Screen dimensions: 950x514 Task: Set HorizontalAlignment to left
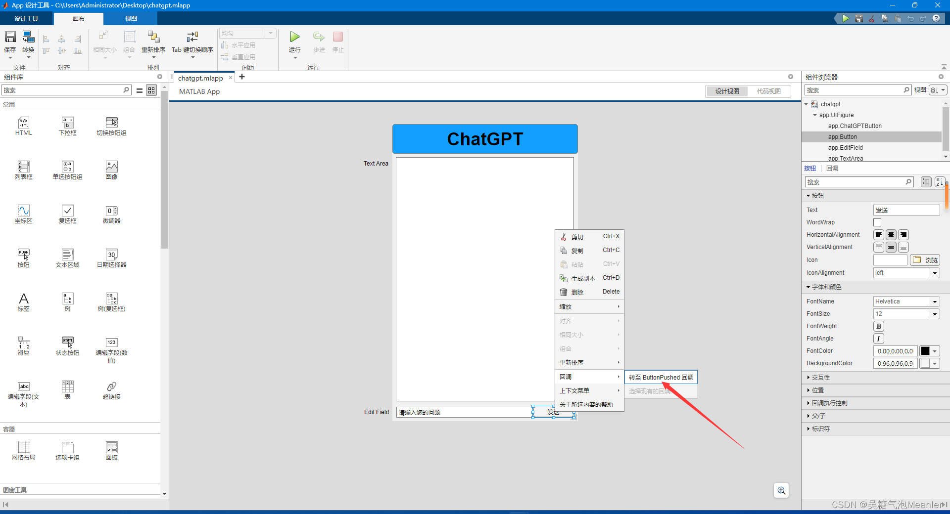click(x=879, y=235)
